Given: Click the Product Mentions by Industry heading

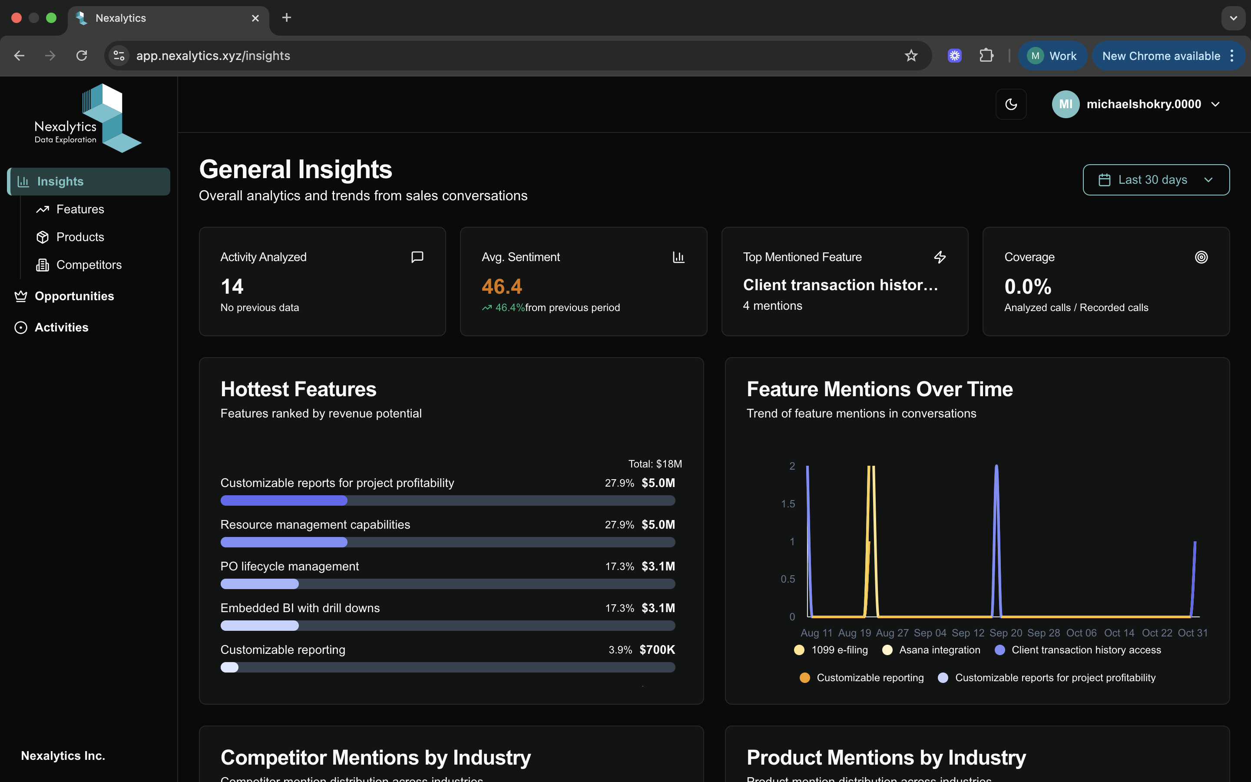Looking at the screenshot, I should point(886,758).
